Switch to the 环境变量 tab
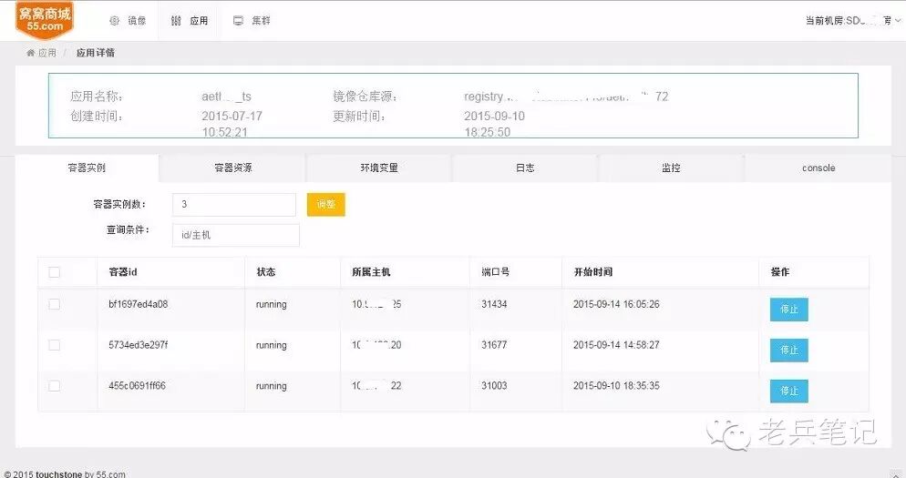Viewport: 906px width, 478px height. click(379, 168)
